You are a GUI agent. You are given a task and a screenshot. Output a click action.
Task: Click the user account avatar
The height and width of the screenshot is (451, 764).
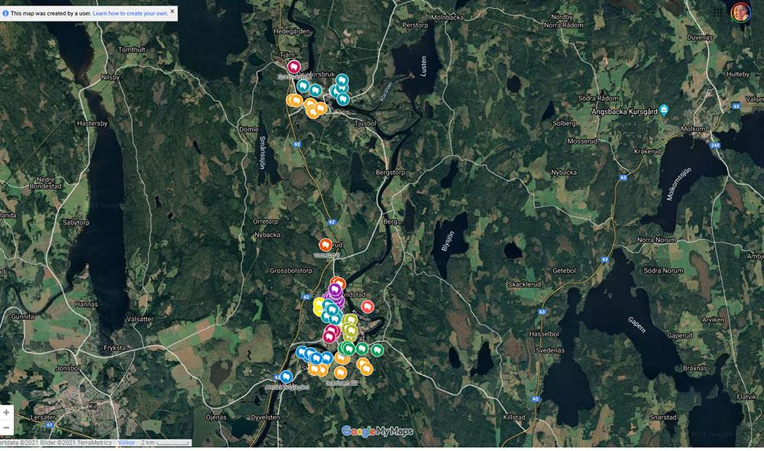click(x=740, y=12)
